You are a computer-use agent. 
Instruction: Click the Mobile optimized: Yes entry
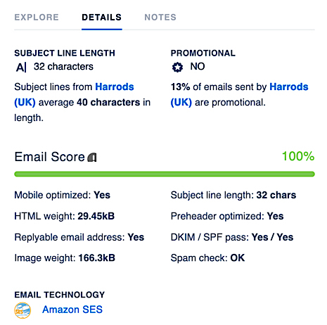tap(62, 195)
